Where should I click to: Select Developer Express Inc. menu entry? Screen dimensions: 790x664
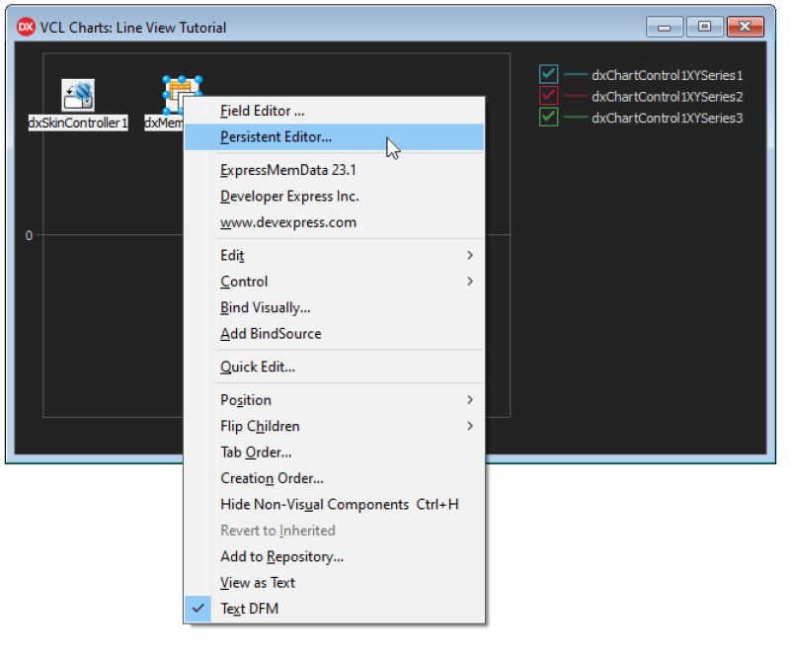click(334, 196)
